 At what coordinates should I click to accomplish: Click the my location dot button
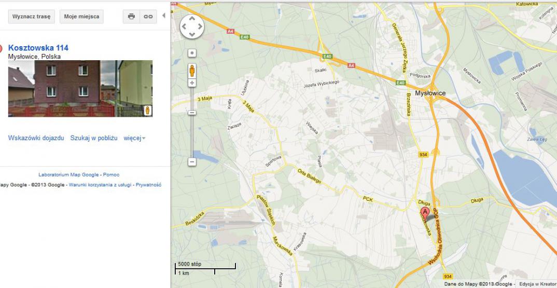[x=192, y=53]
